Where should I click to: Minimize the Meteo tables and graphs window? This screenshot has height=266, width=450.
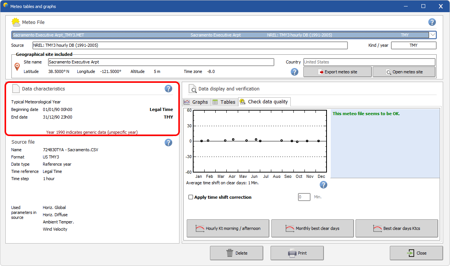406,6
